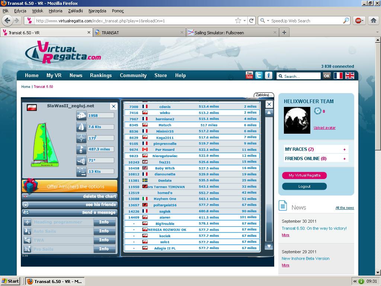Screen dimensions: 381x286
Task: Close the rankings list panel
Action: coord(269,104)
